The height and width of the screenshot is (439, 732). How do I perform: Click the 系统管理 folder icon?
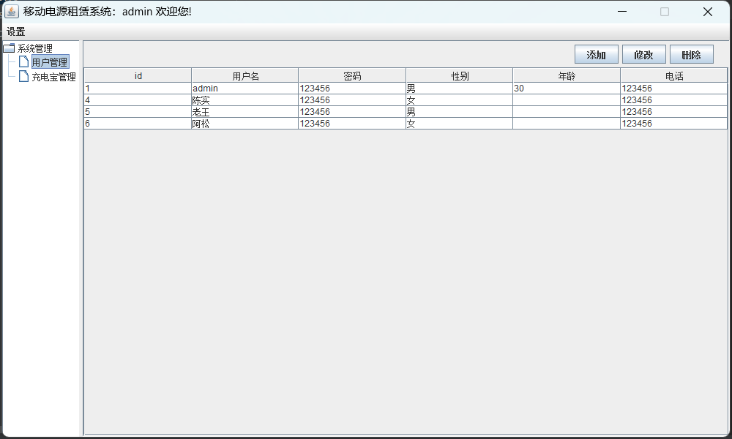[9, 48]
